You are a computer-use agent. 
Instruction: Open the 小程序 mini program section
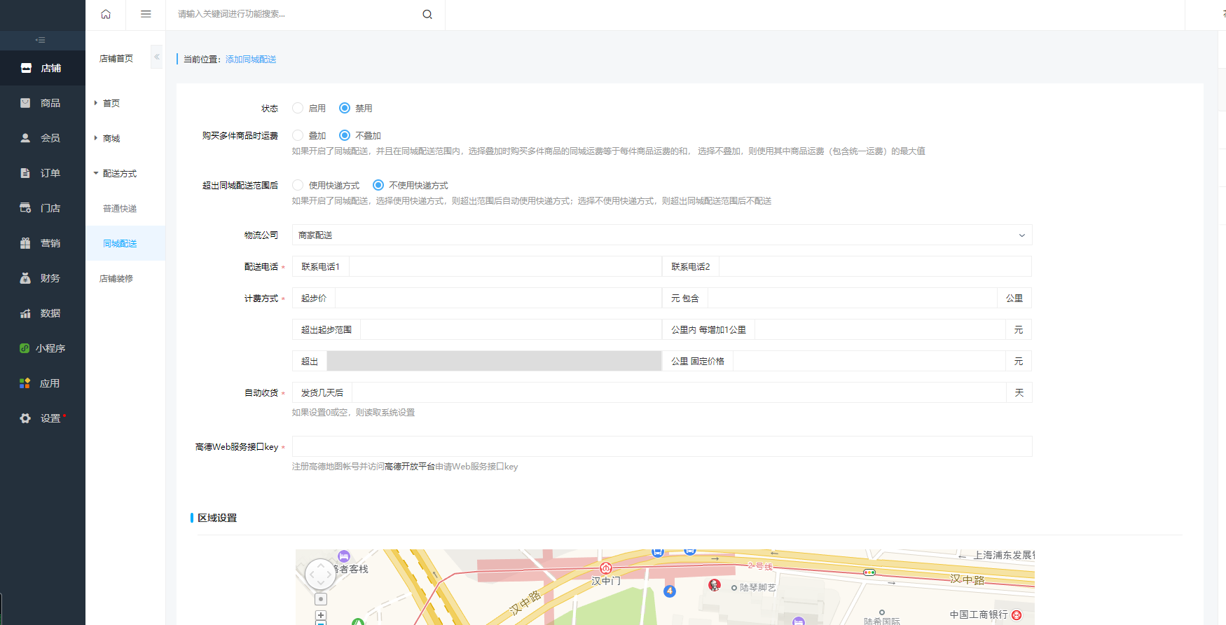(42, 348)
